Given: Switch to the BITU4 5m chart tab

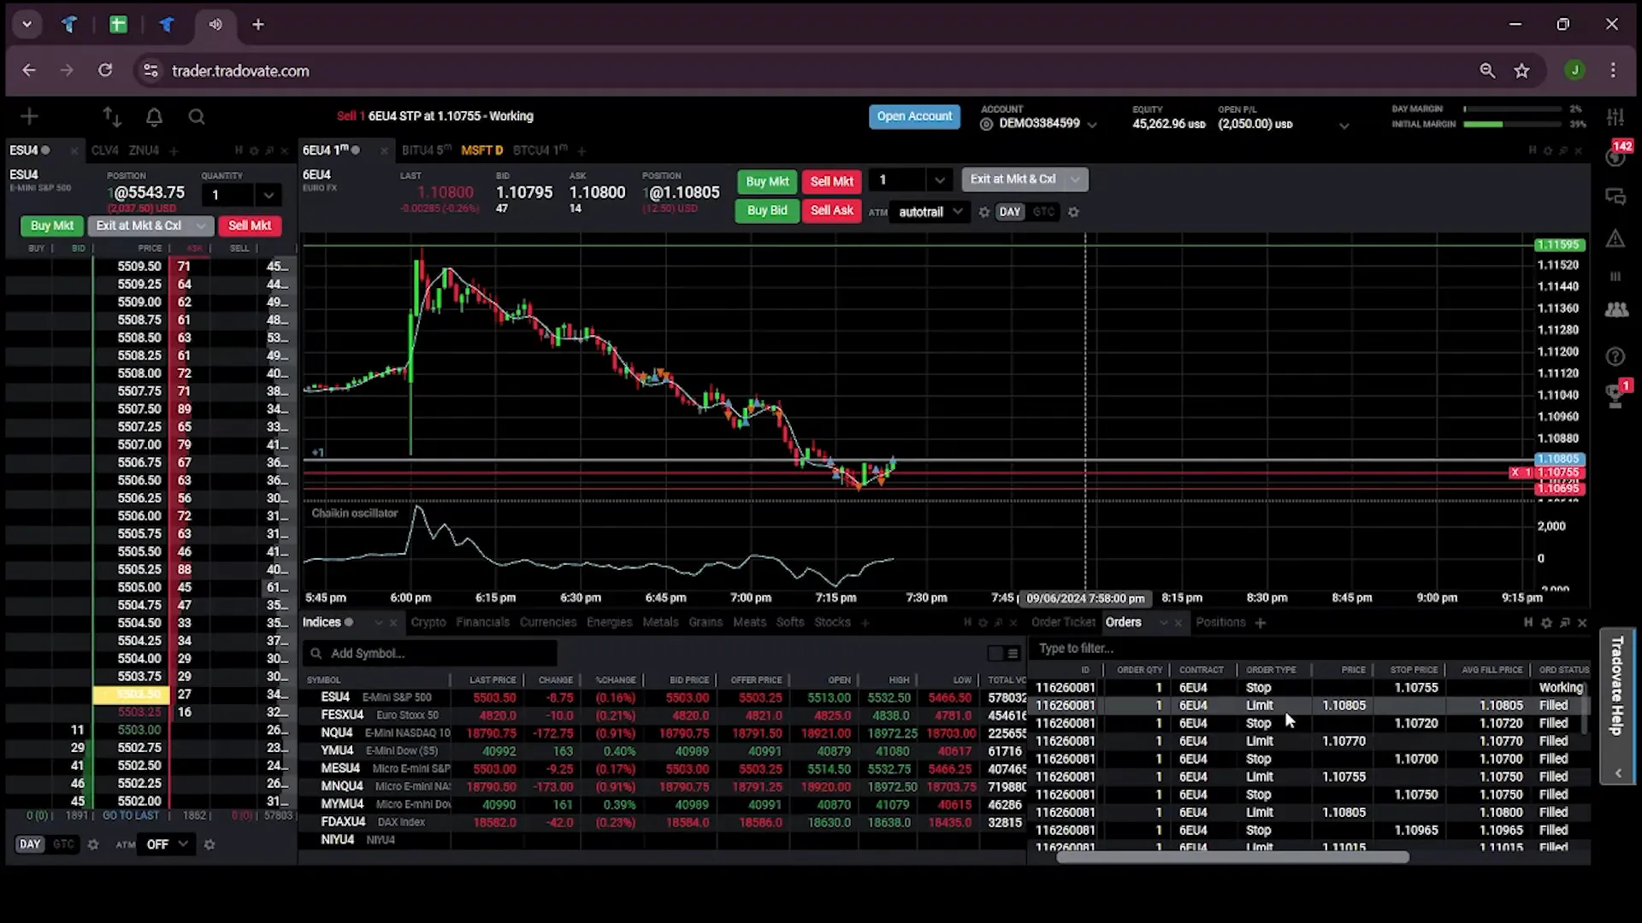Looking at the screenshot, I should (426, 150).
